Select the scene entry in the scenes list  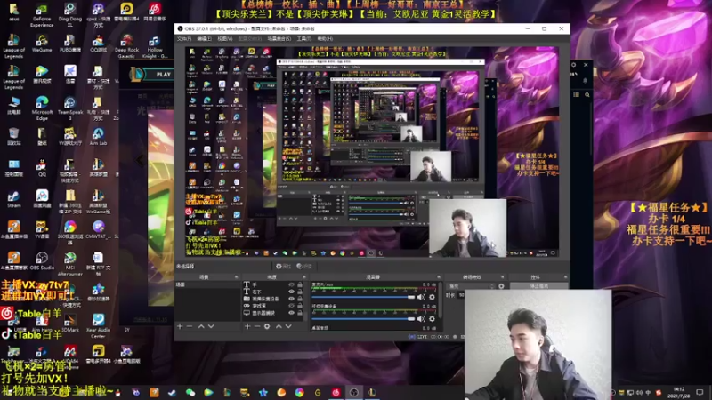207,284
